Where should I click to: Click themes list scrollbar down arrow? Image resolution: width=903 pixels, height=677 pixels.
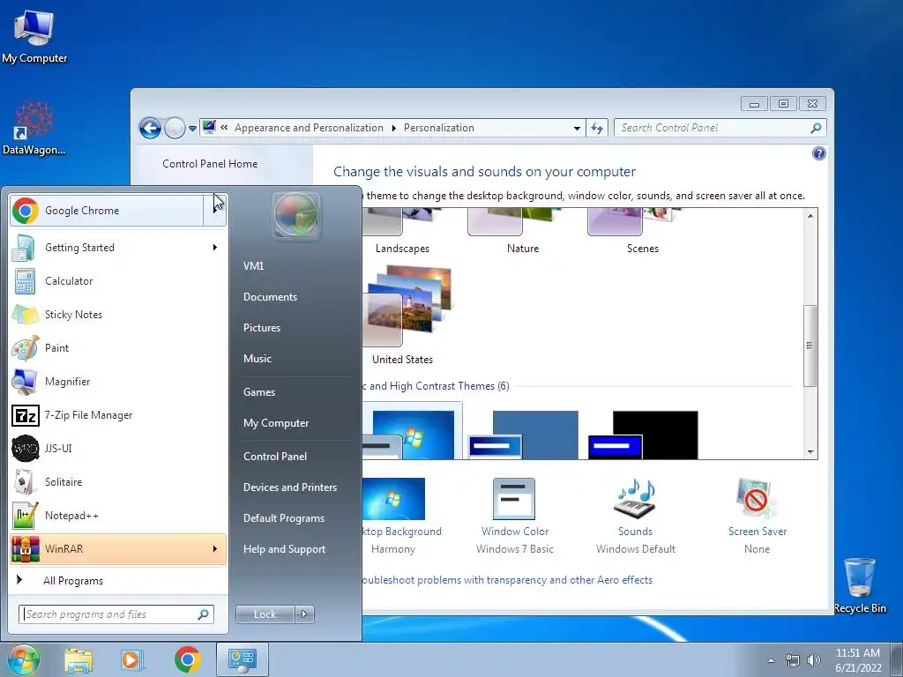tap(810, 452)
